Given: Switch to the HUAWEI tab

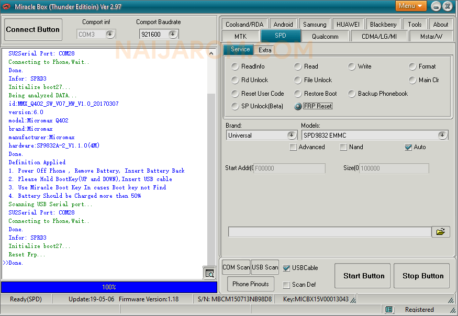Looking at the screenshot, I should pos(348,24).
